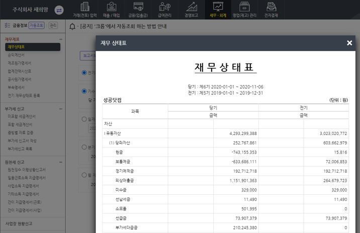The width and height of the screenshot is (360, 233).
Task: Open 부가세신고 목록 in sidebar
Action: (20, 148)
